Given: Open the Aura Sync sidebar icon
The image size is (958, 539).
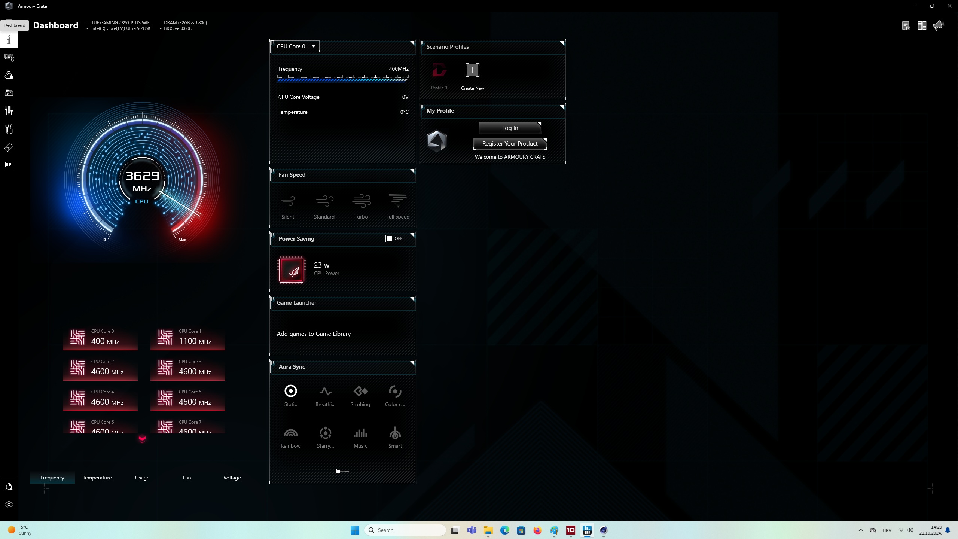Looking at the screenshot, I should 9,75.
